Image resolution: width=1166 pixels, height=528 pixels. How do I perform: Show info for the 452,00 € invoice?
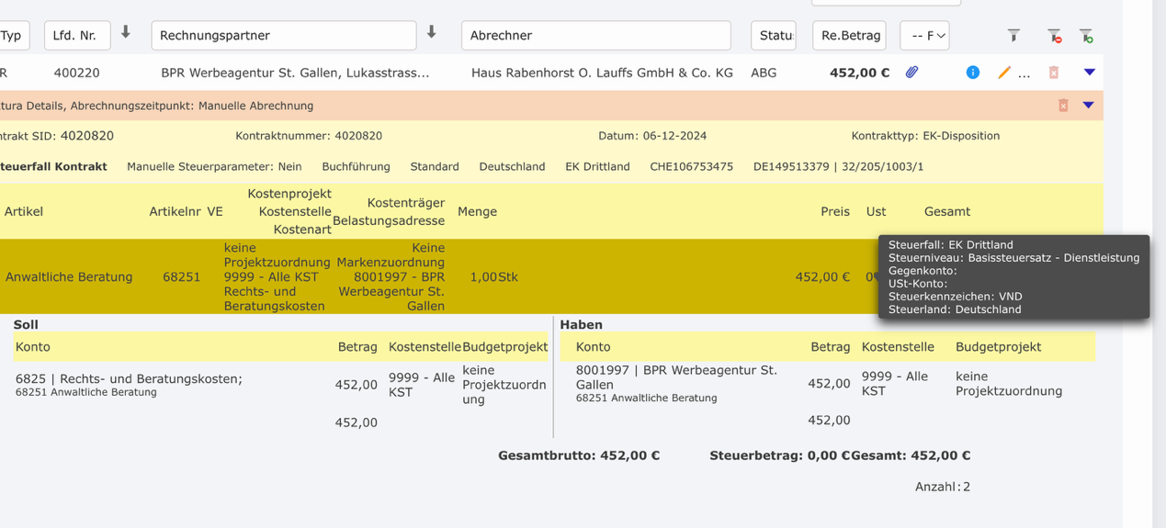972,73
